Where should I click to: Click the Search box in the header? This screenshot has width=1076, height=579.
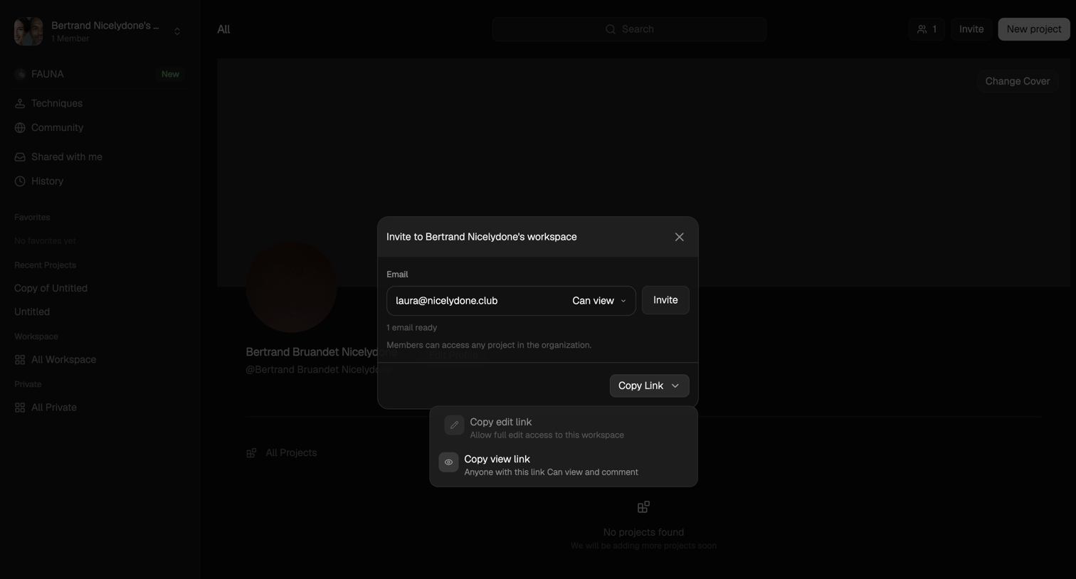pyautogui.click(x=629, y=29)
